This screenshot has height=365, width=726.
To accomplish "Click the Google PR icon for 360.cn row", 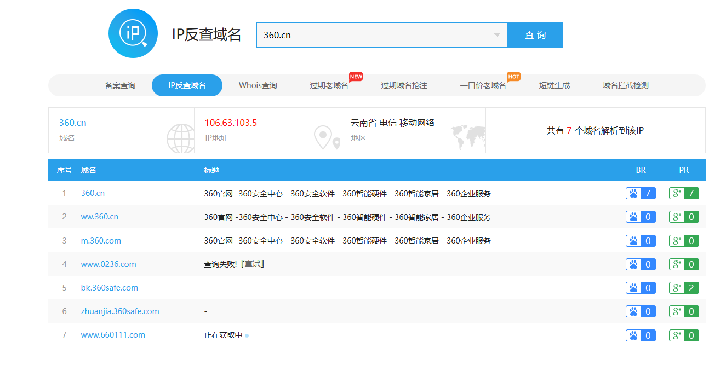I will pos(677,193).
